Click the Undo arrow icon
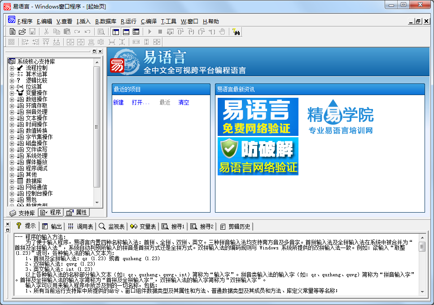Image resolution: width=434 pixels, height=305 pixels. 88,32
